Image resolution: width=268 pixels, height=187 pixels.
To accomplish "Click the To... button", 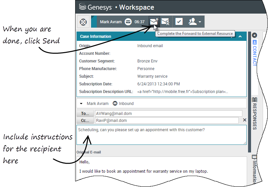I will [85, 114].
